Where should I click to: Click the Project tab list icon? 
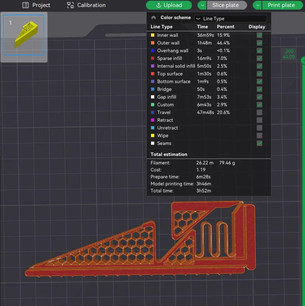pyautogui.click(x=26, y=5)
